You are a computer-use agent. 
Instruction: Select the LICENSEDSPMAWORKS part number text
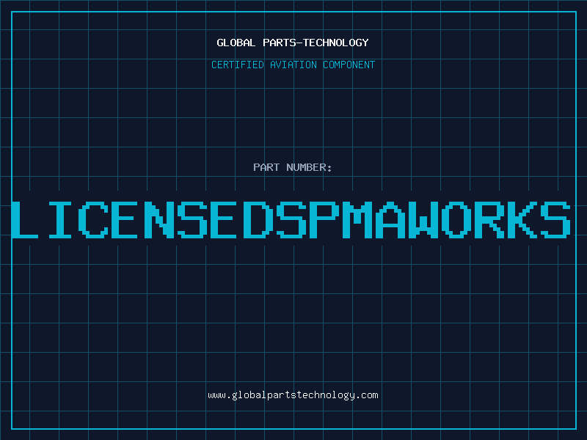pos(291,219)
